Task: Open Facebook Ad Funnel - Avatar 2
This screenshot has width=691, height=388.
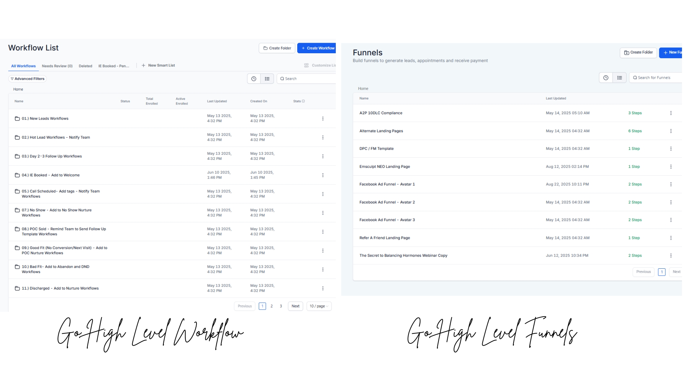Action: (x=387, y=202)
